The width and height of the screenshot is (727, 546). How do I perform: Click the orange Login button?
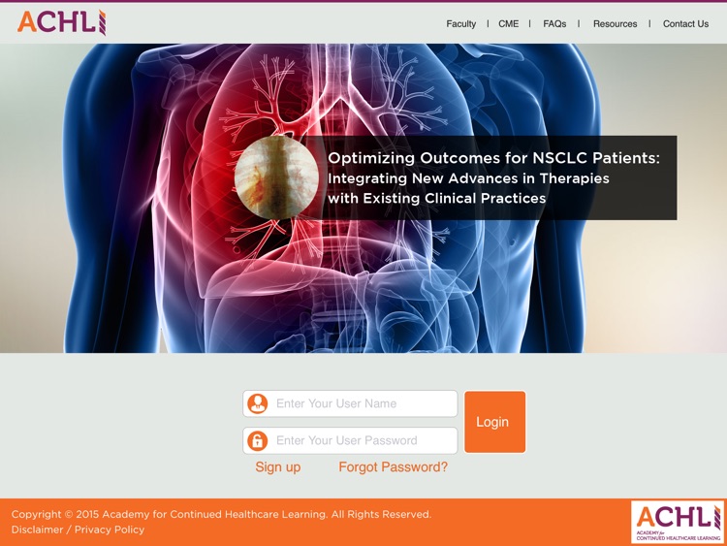(x=494, y=422)
